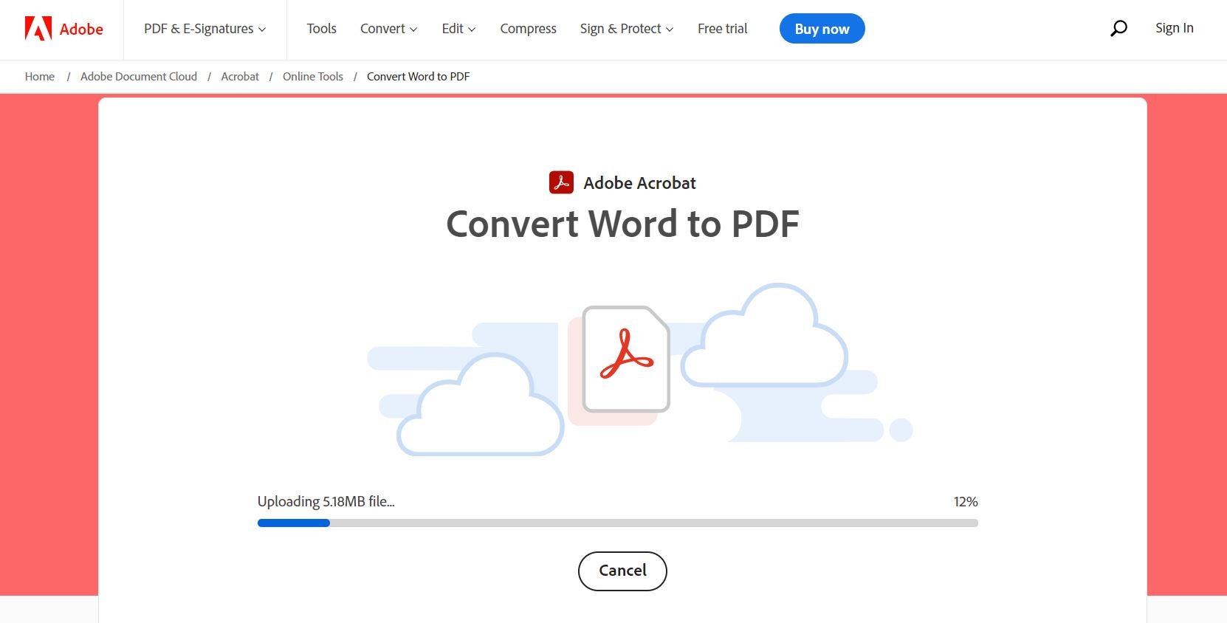Click the 12% progress value
The height and width of the screenshot is (623, 1227).
click(966, 502)
